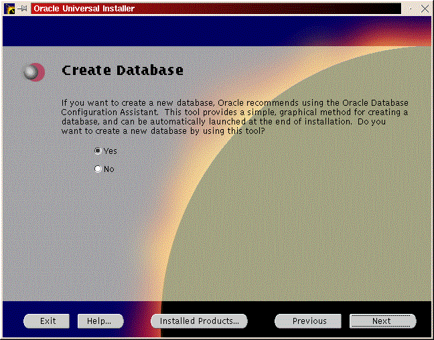Go back with the Previous button
Image resolution: width=434 pixels, height=340 pixels.
pyautogui.click(x=309, y=321)
